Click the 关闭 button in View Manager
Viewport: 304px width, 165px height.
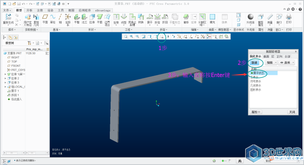click(x=292, y=112)
